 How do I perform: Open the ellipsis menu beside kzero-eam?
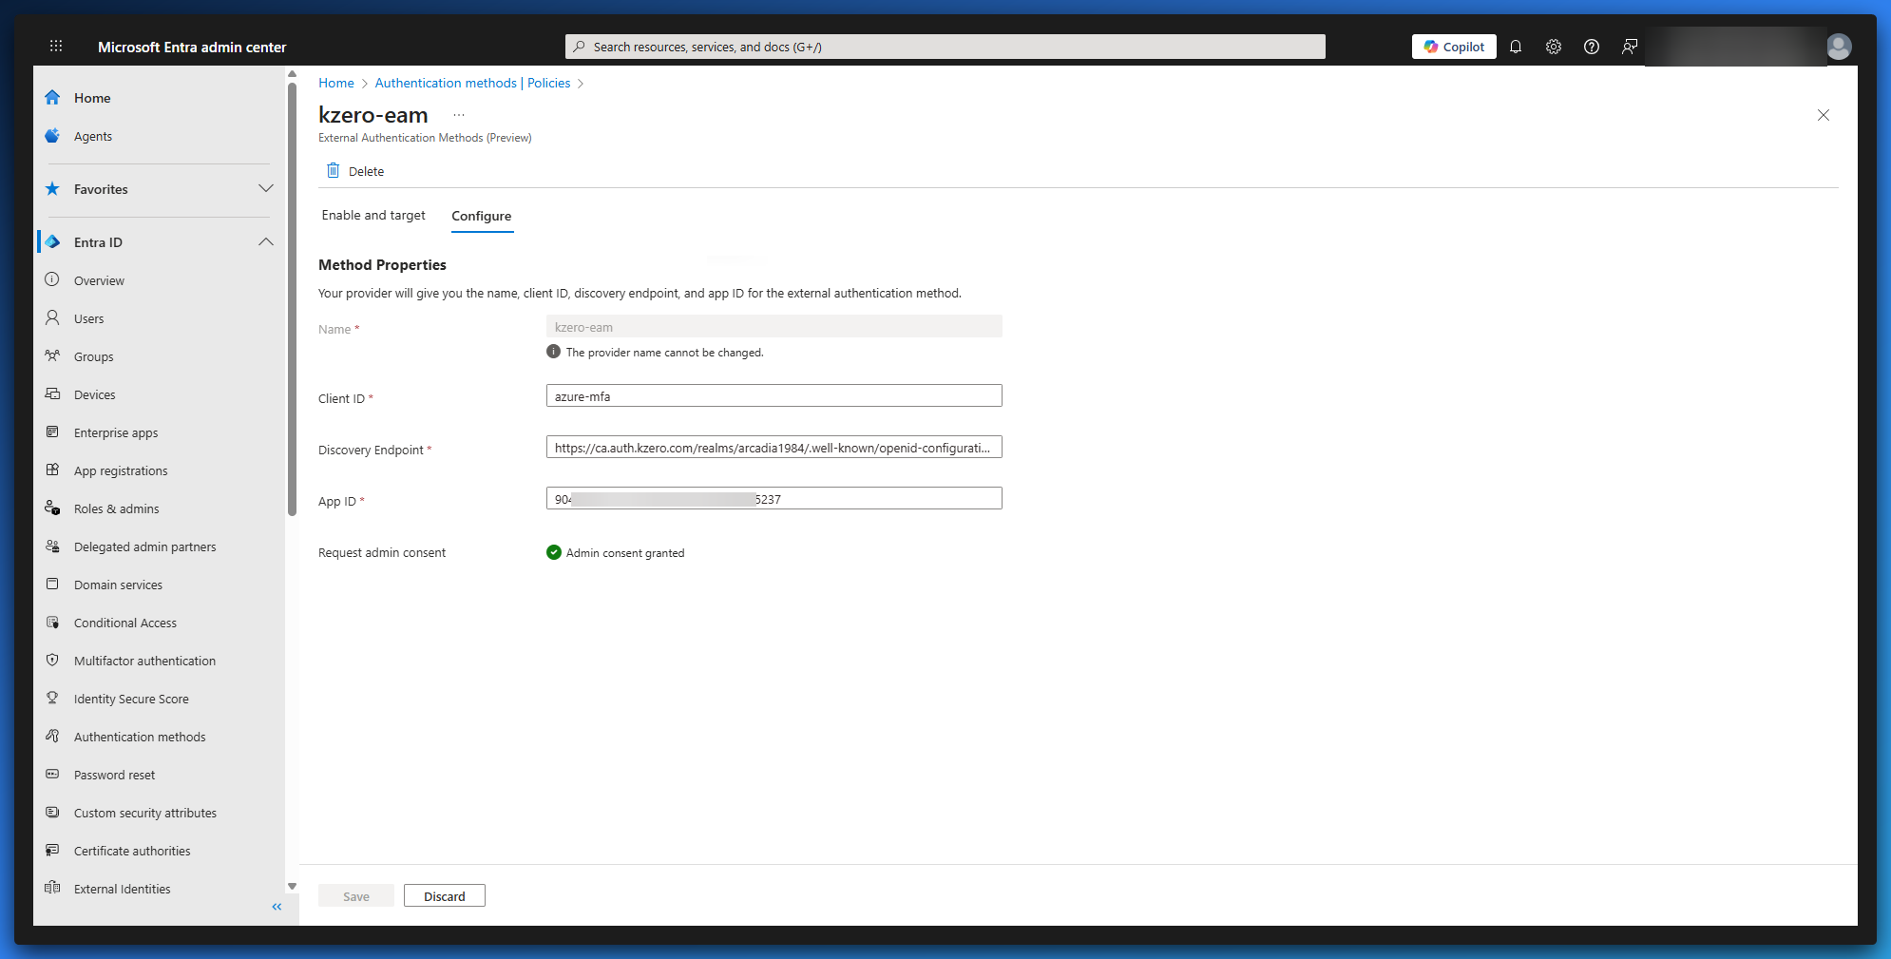[459, 115]
